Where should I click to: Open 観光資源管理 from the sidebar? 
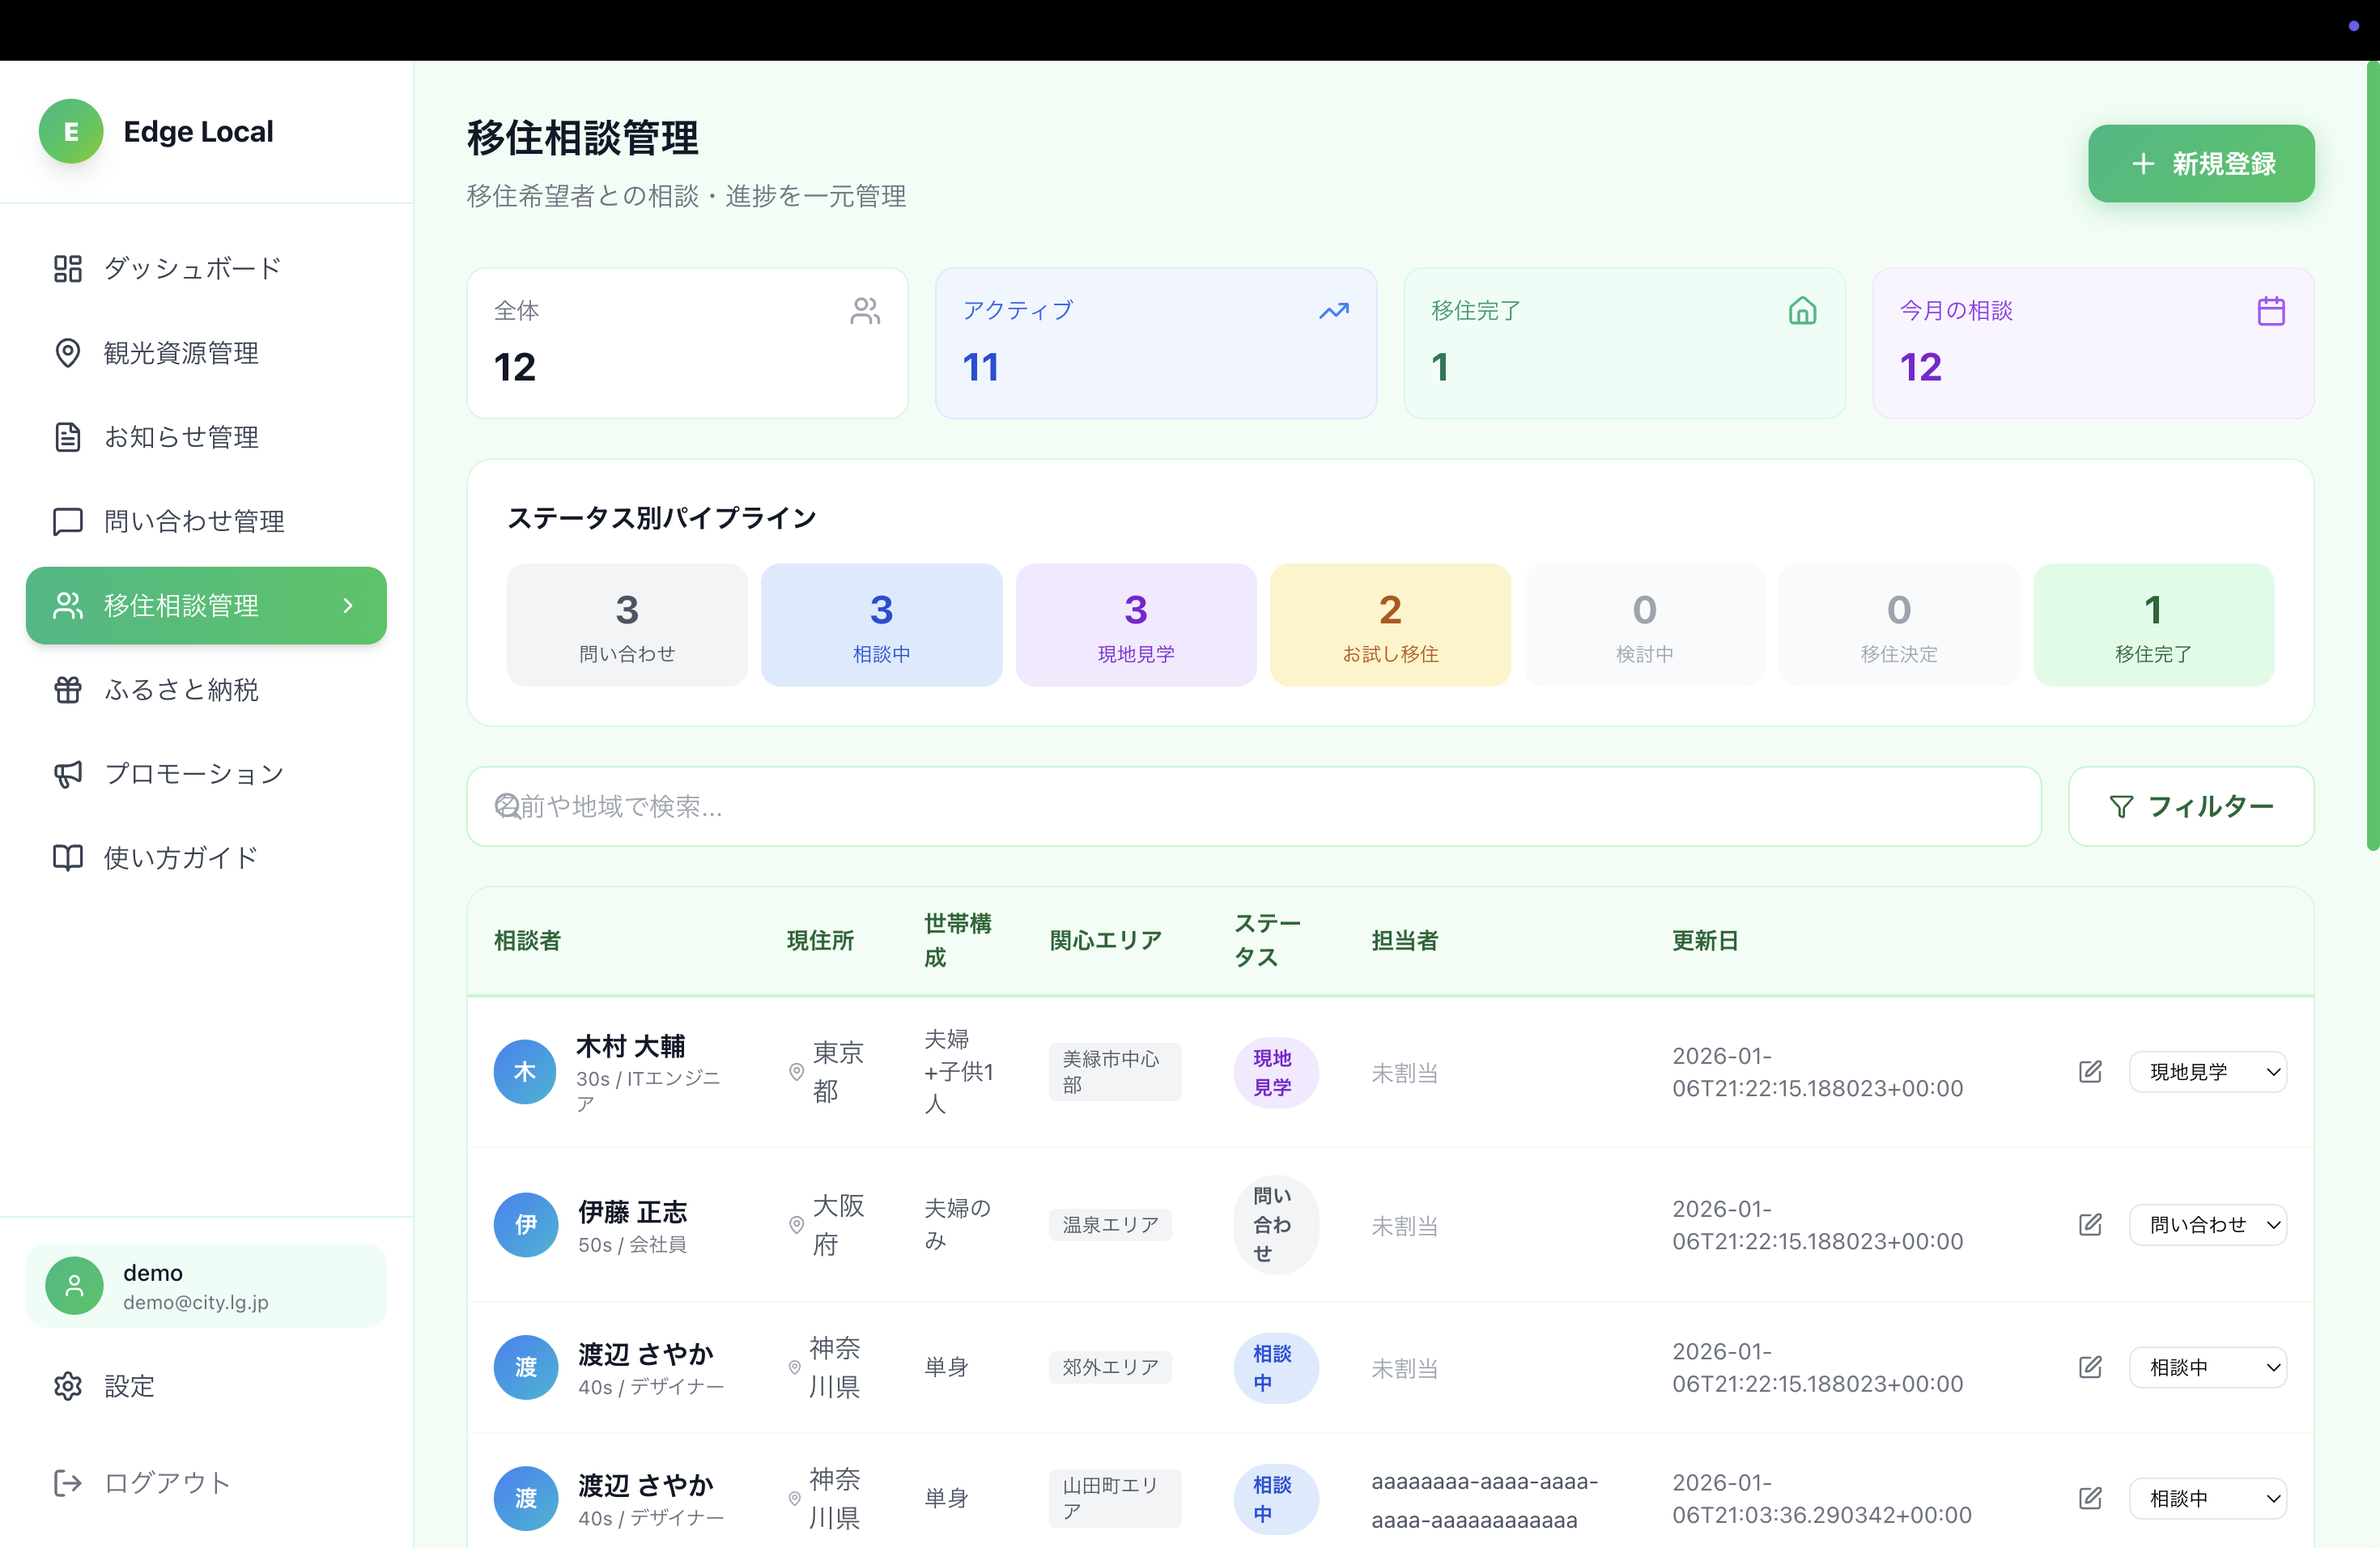coord(181,353)
